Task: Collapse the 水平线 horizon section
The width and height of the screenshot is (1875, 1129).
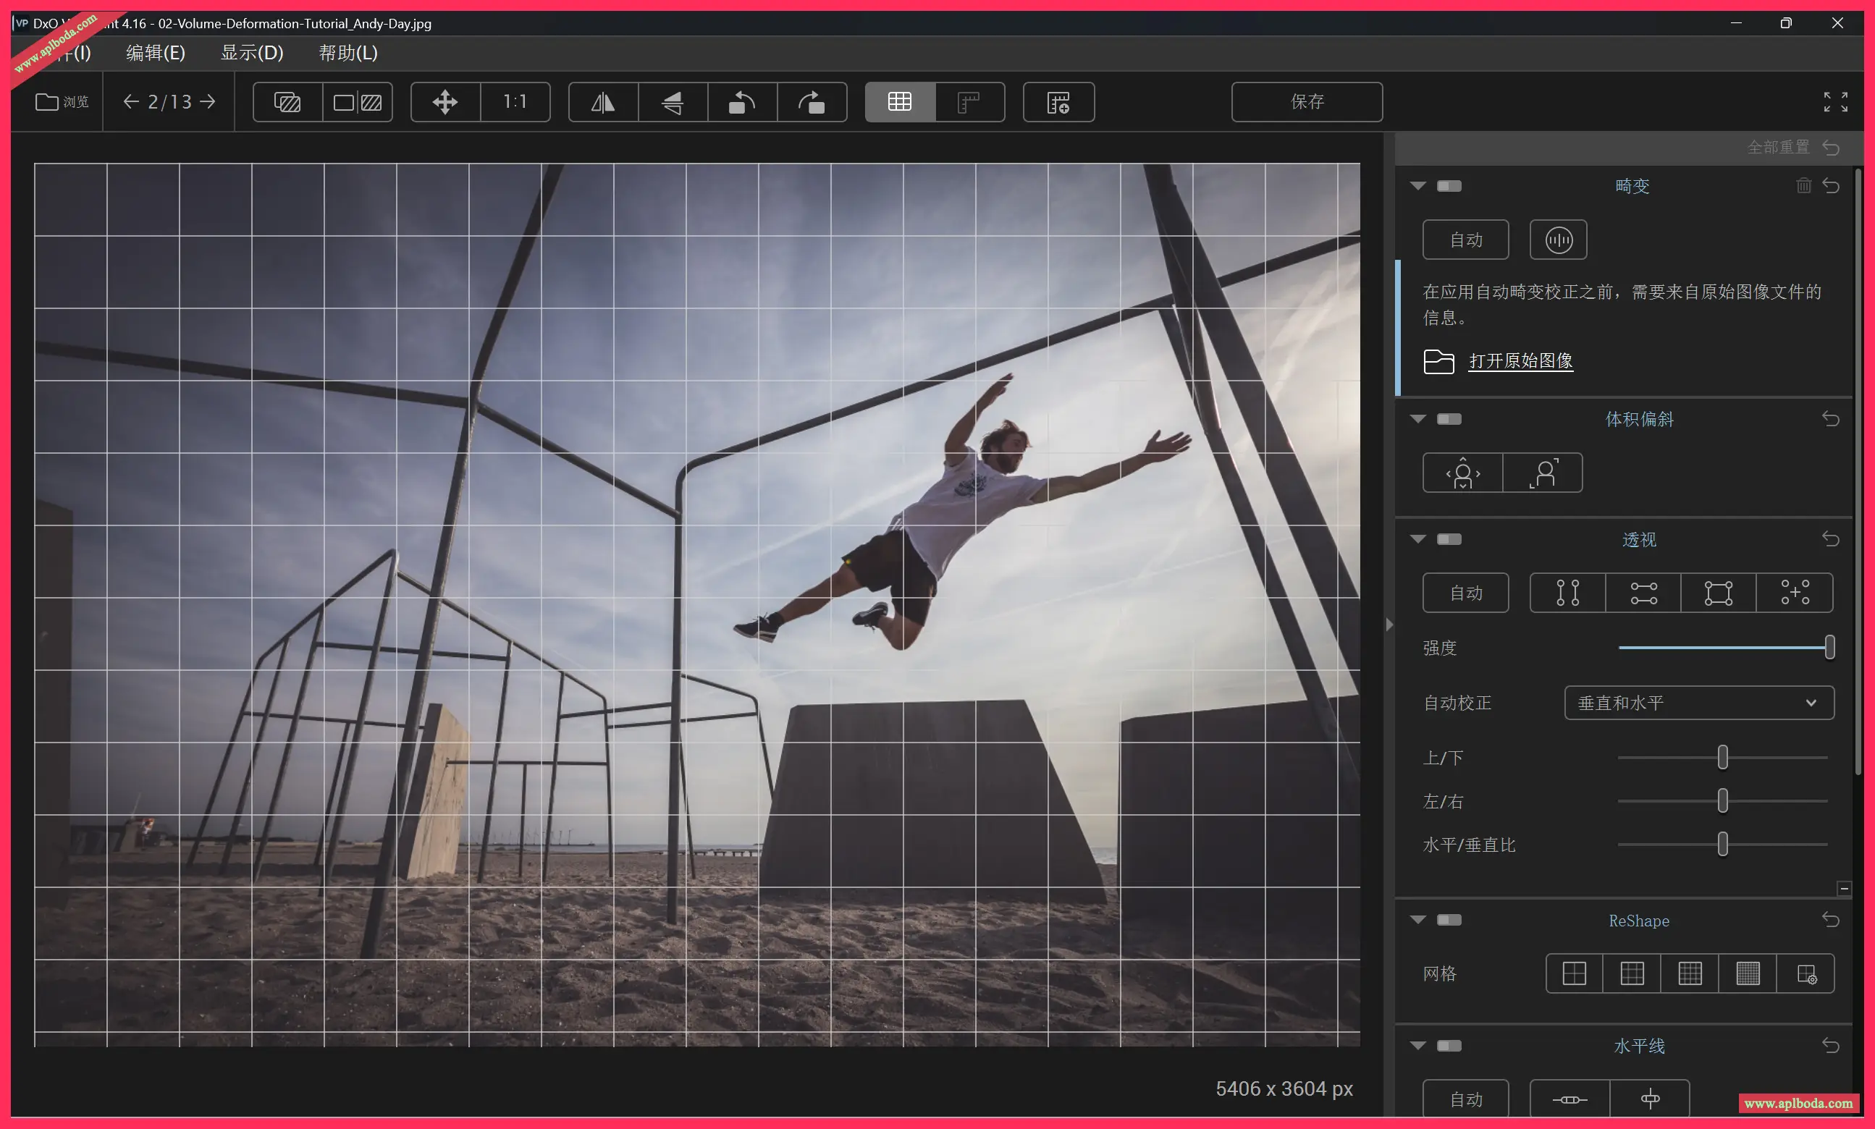Action: tap(1417, 1045)
